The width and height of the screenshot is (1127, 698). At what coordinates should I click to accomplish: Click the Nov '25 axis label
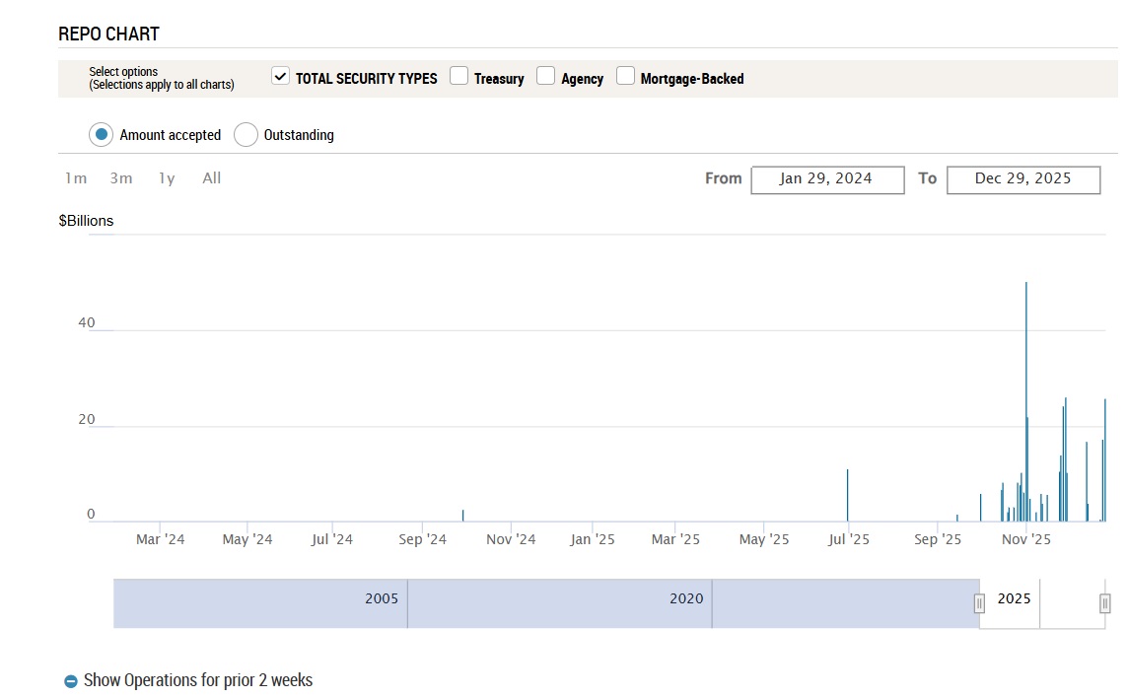click(x=1025, y=539)
